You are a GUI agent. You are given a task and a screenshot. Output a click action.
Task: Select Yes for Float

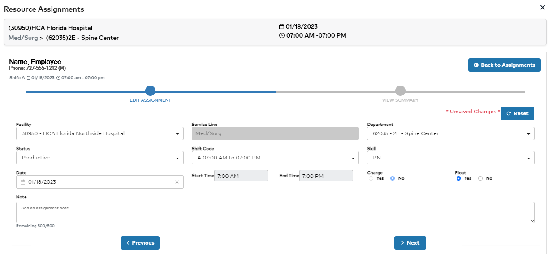pyautogui.click(x=458, y=178)
